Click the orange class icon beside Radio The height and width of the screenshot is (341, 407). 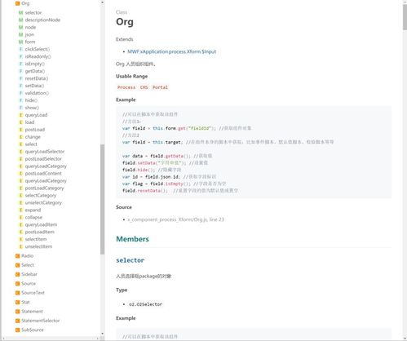tap(18, 256)
